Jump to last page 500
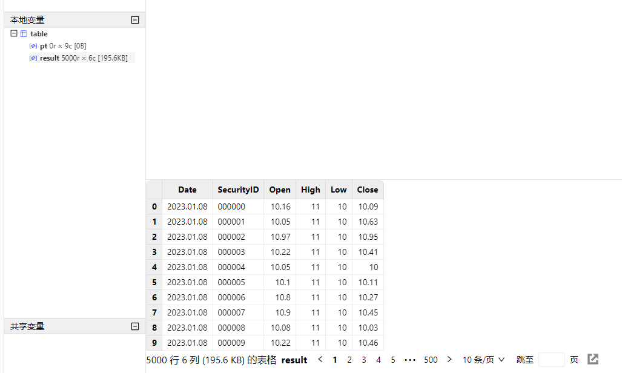 coord(431,360)
